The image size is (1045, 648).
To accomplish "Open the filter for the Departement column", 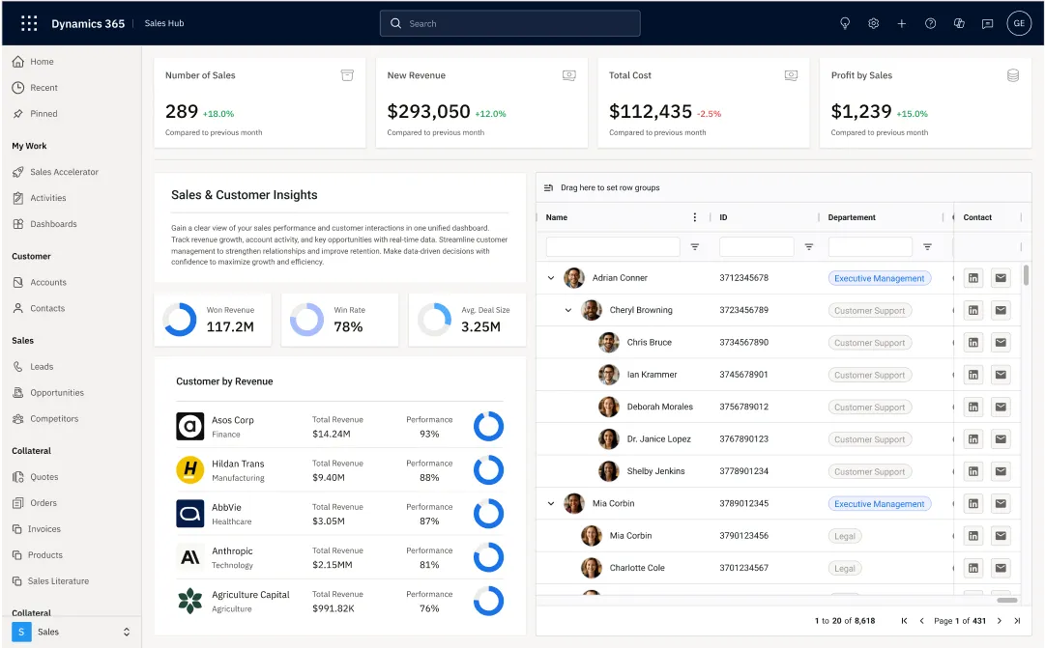I will pyautogui.click(x=927, y=246).
